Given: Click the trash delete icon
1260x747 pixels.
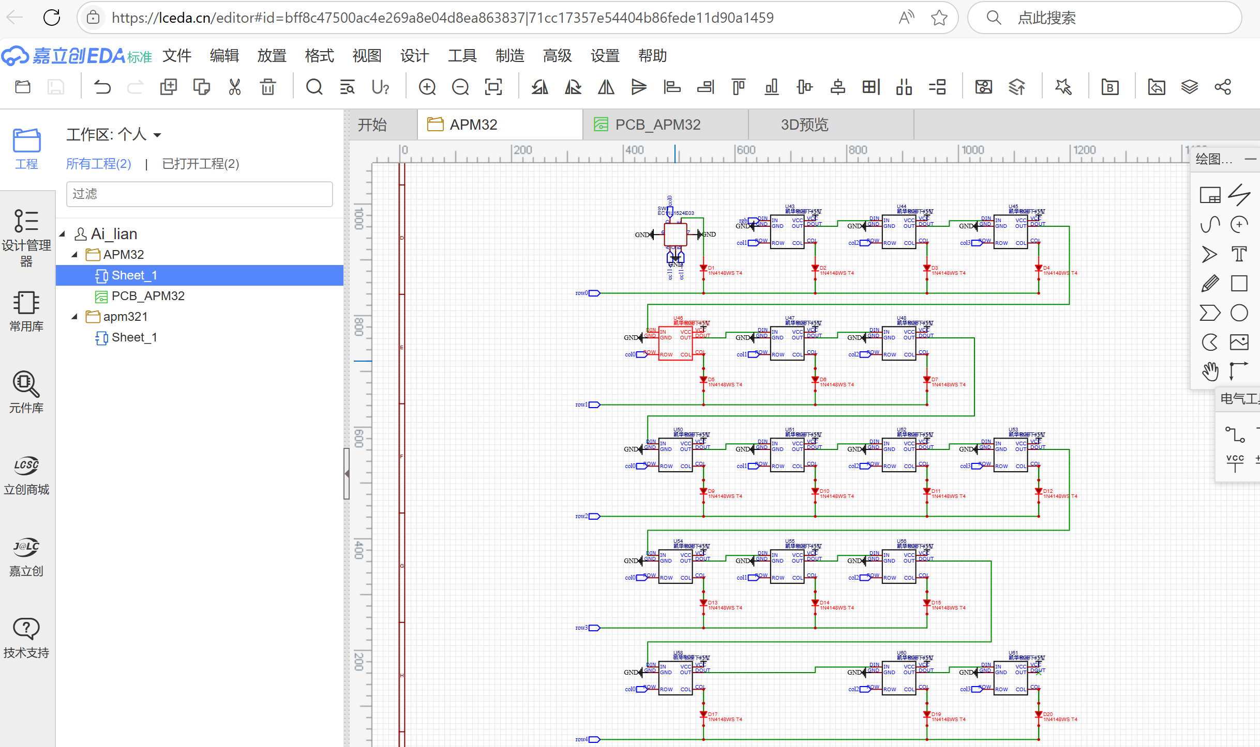Looking at the screenshot, I should coord(267,87).
